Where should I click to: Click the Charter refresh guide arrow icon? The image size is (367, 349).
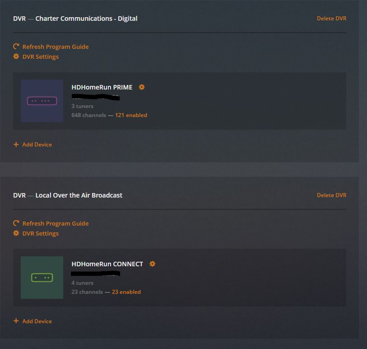pyautogui.click(x=16, y=47)
